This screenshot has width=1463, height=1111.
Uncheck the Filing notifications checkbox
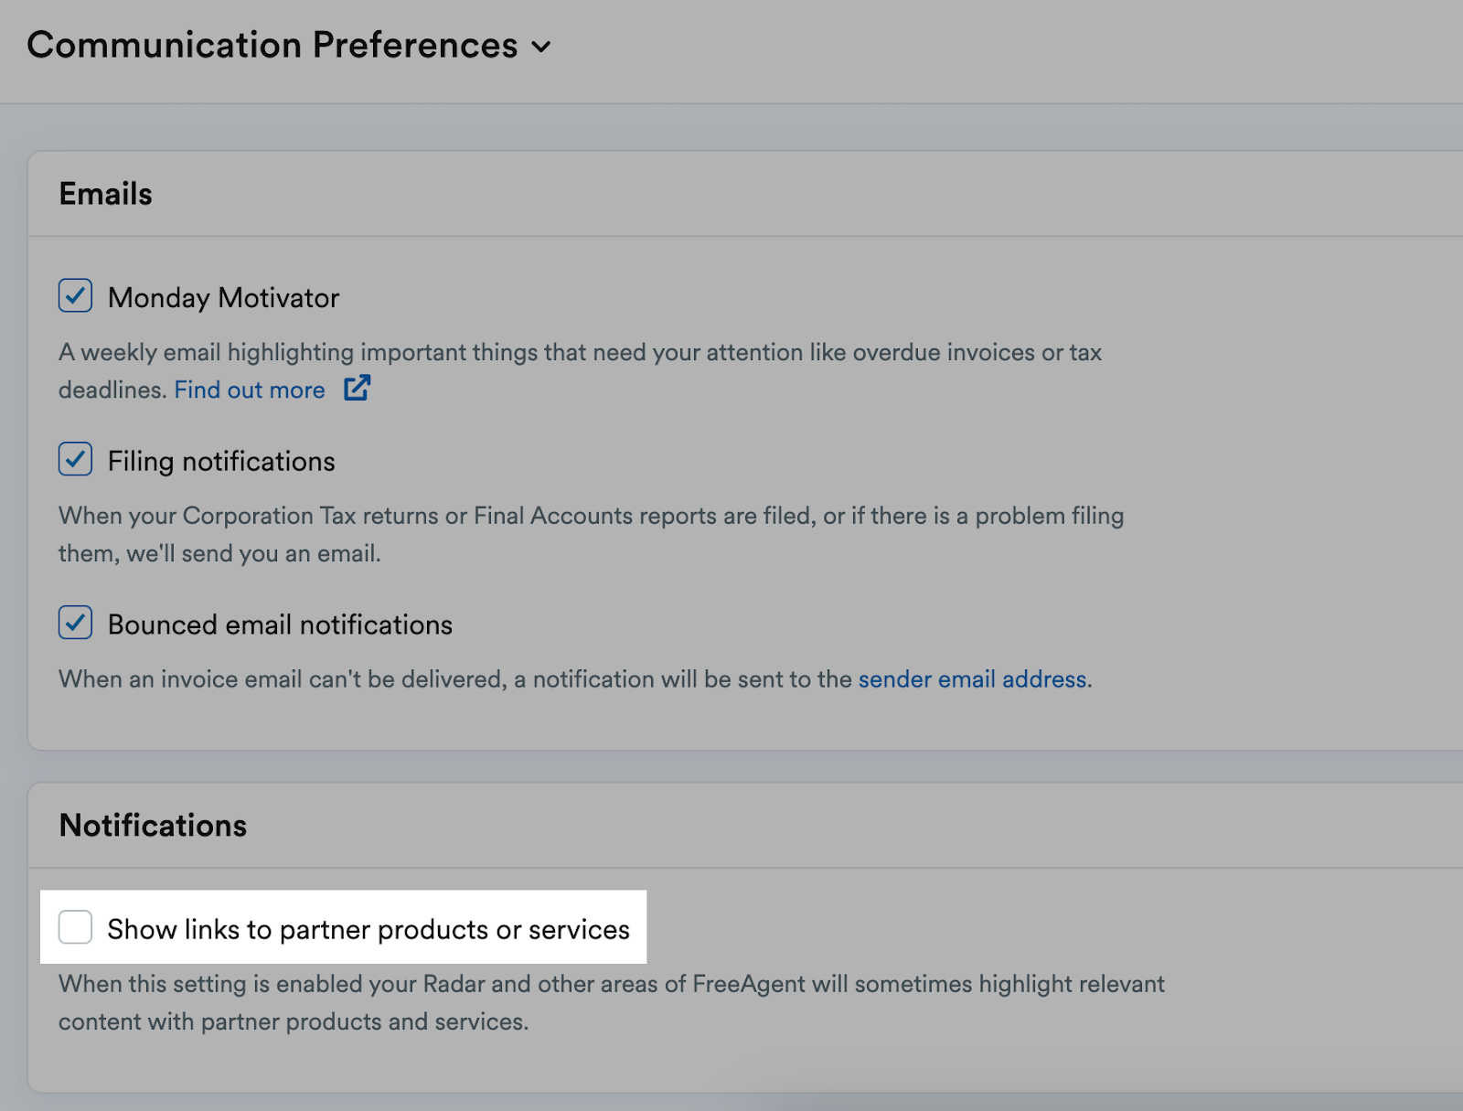pyautogui.click(x=75, y=459)
